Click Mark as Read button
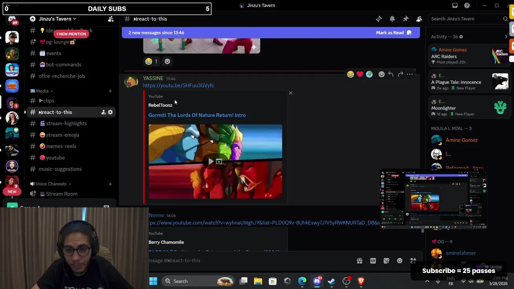514x289 pixels. [394, 33]
